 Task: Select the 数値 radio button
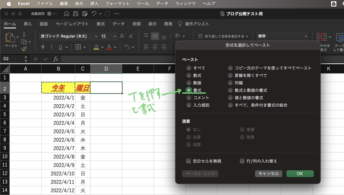(x=189, y=83)
